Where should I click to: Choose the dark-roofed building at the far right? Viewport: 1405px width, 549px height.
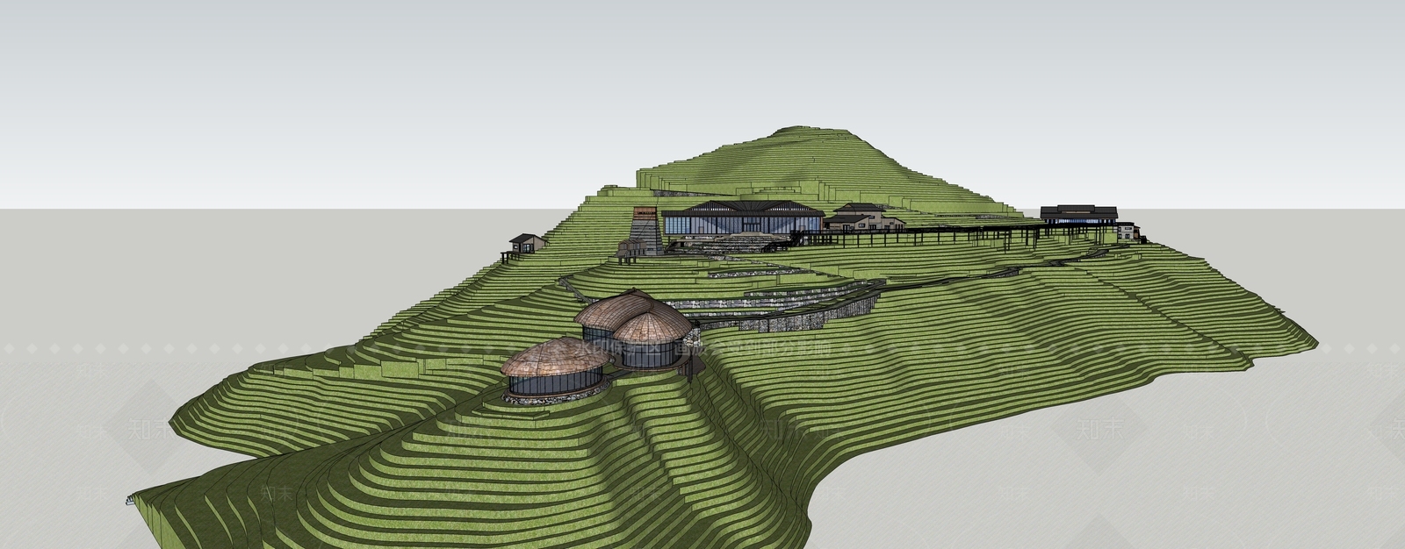1079,215
